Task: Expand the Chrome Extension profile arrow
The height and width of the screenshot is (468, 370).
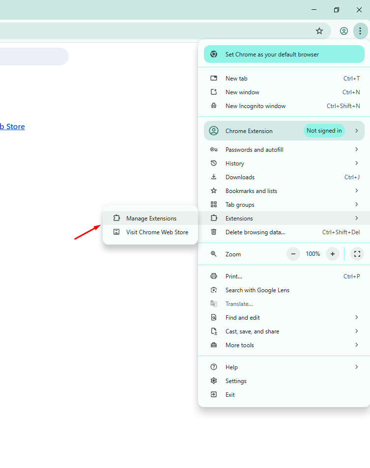Action: tap(357, 131)
